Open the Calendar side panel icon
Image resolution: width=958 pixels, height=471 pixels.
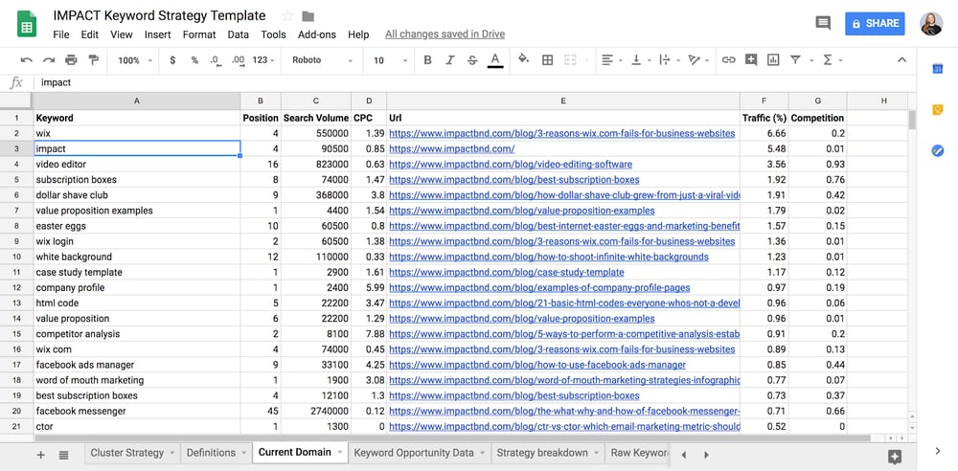(x=937, y=69)
